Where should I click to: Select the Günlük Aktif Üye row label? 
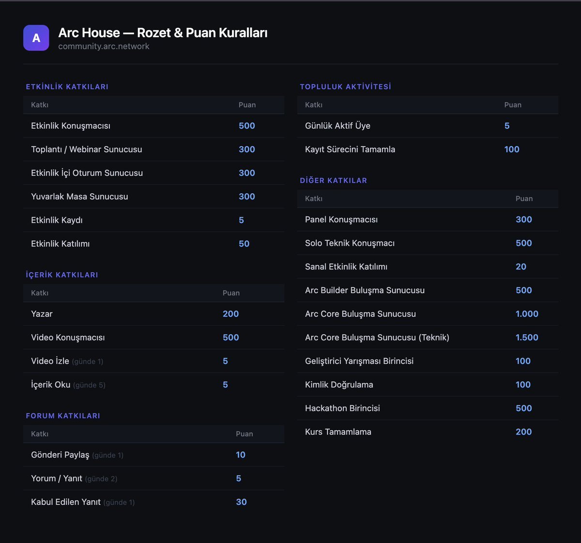pyautogui.click(x=337, y=126)
